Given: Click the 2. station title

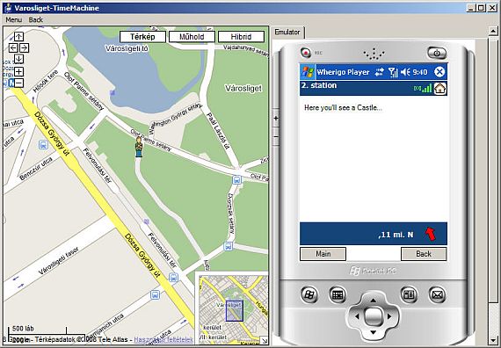Looking at the screenshot, I should [319, 85].
